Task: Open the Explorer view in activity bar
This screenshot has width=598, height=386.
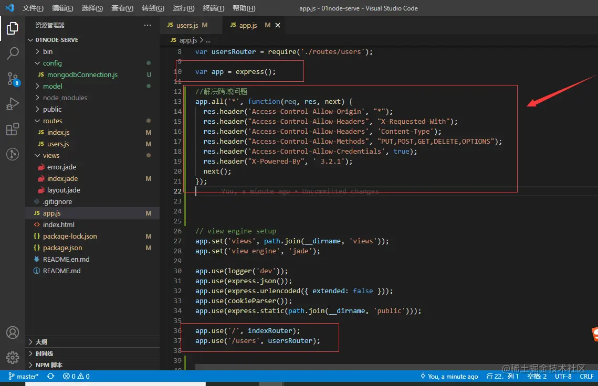Action: point(12,28)
